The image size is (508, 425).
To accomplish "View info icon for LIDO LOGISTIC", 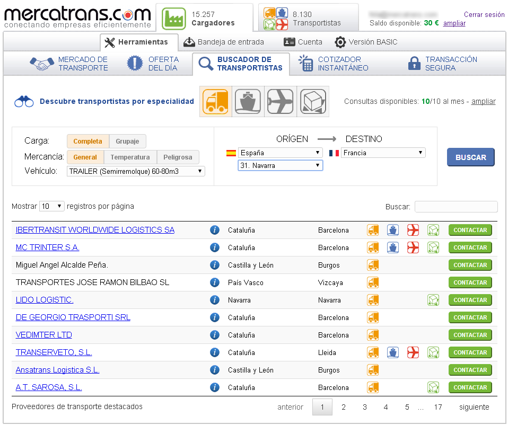I will [214, 300].
